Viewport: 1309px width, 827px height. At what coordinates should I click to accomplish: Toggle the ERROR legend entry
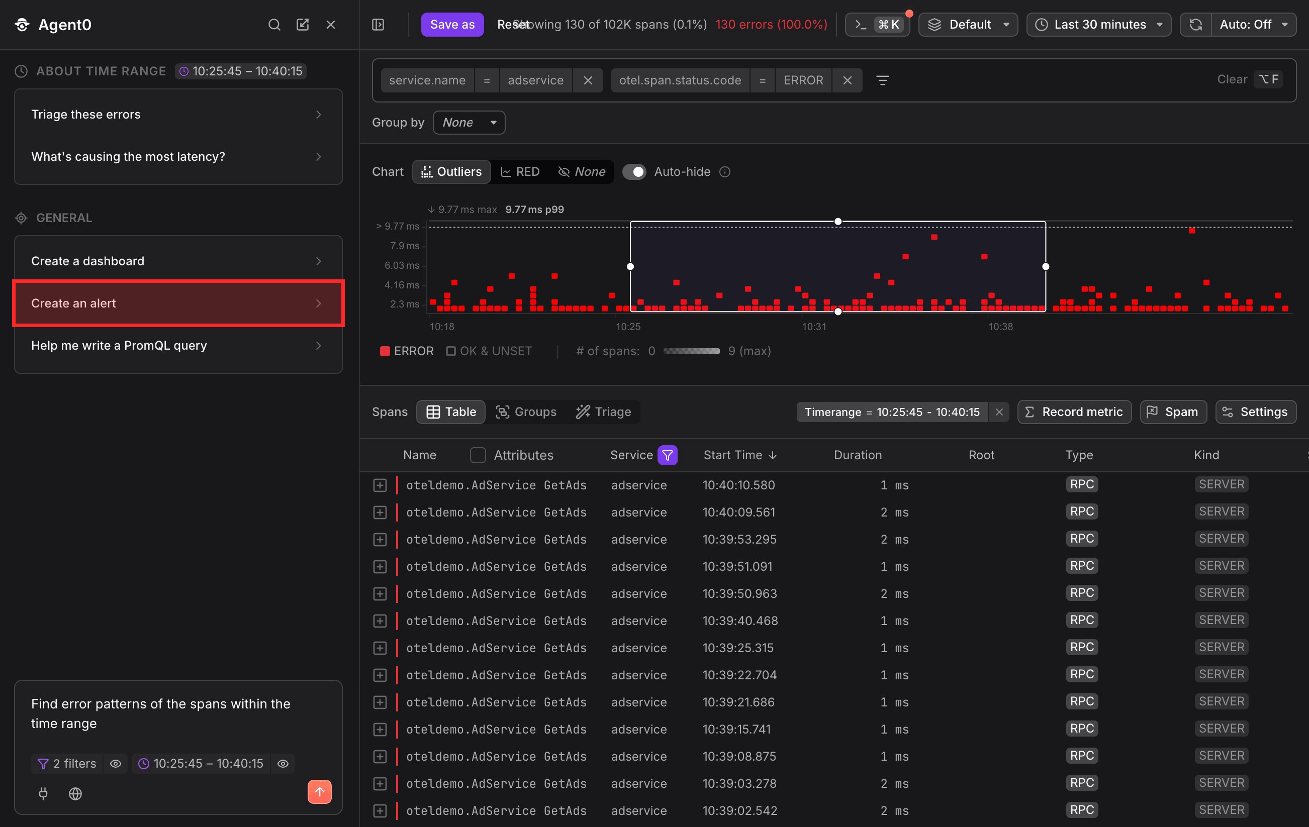coord(407,351)
